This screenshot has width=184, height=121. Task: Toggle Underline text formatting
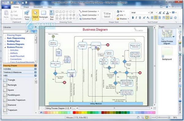(140, 18)
